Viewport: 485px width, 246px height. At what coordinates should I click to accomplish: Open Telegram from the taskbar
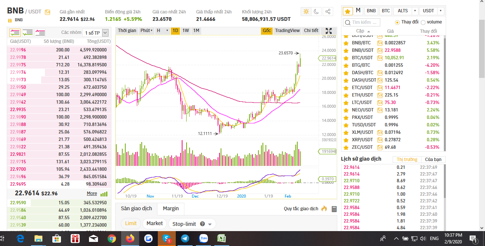(x=185, y=239)
